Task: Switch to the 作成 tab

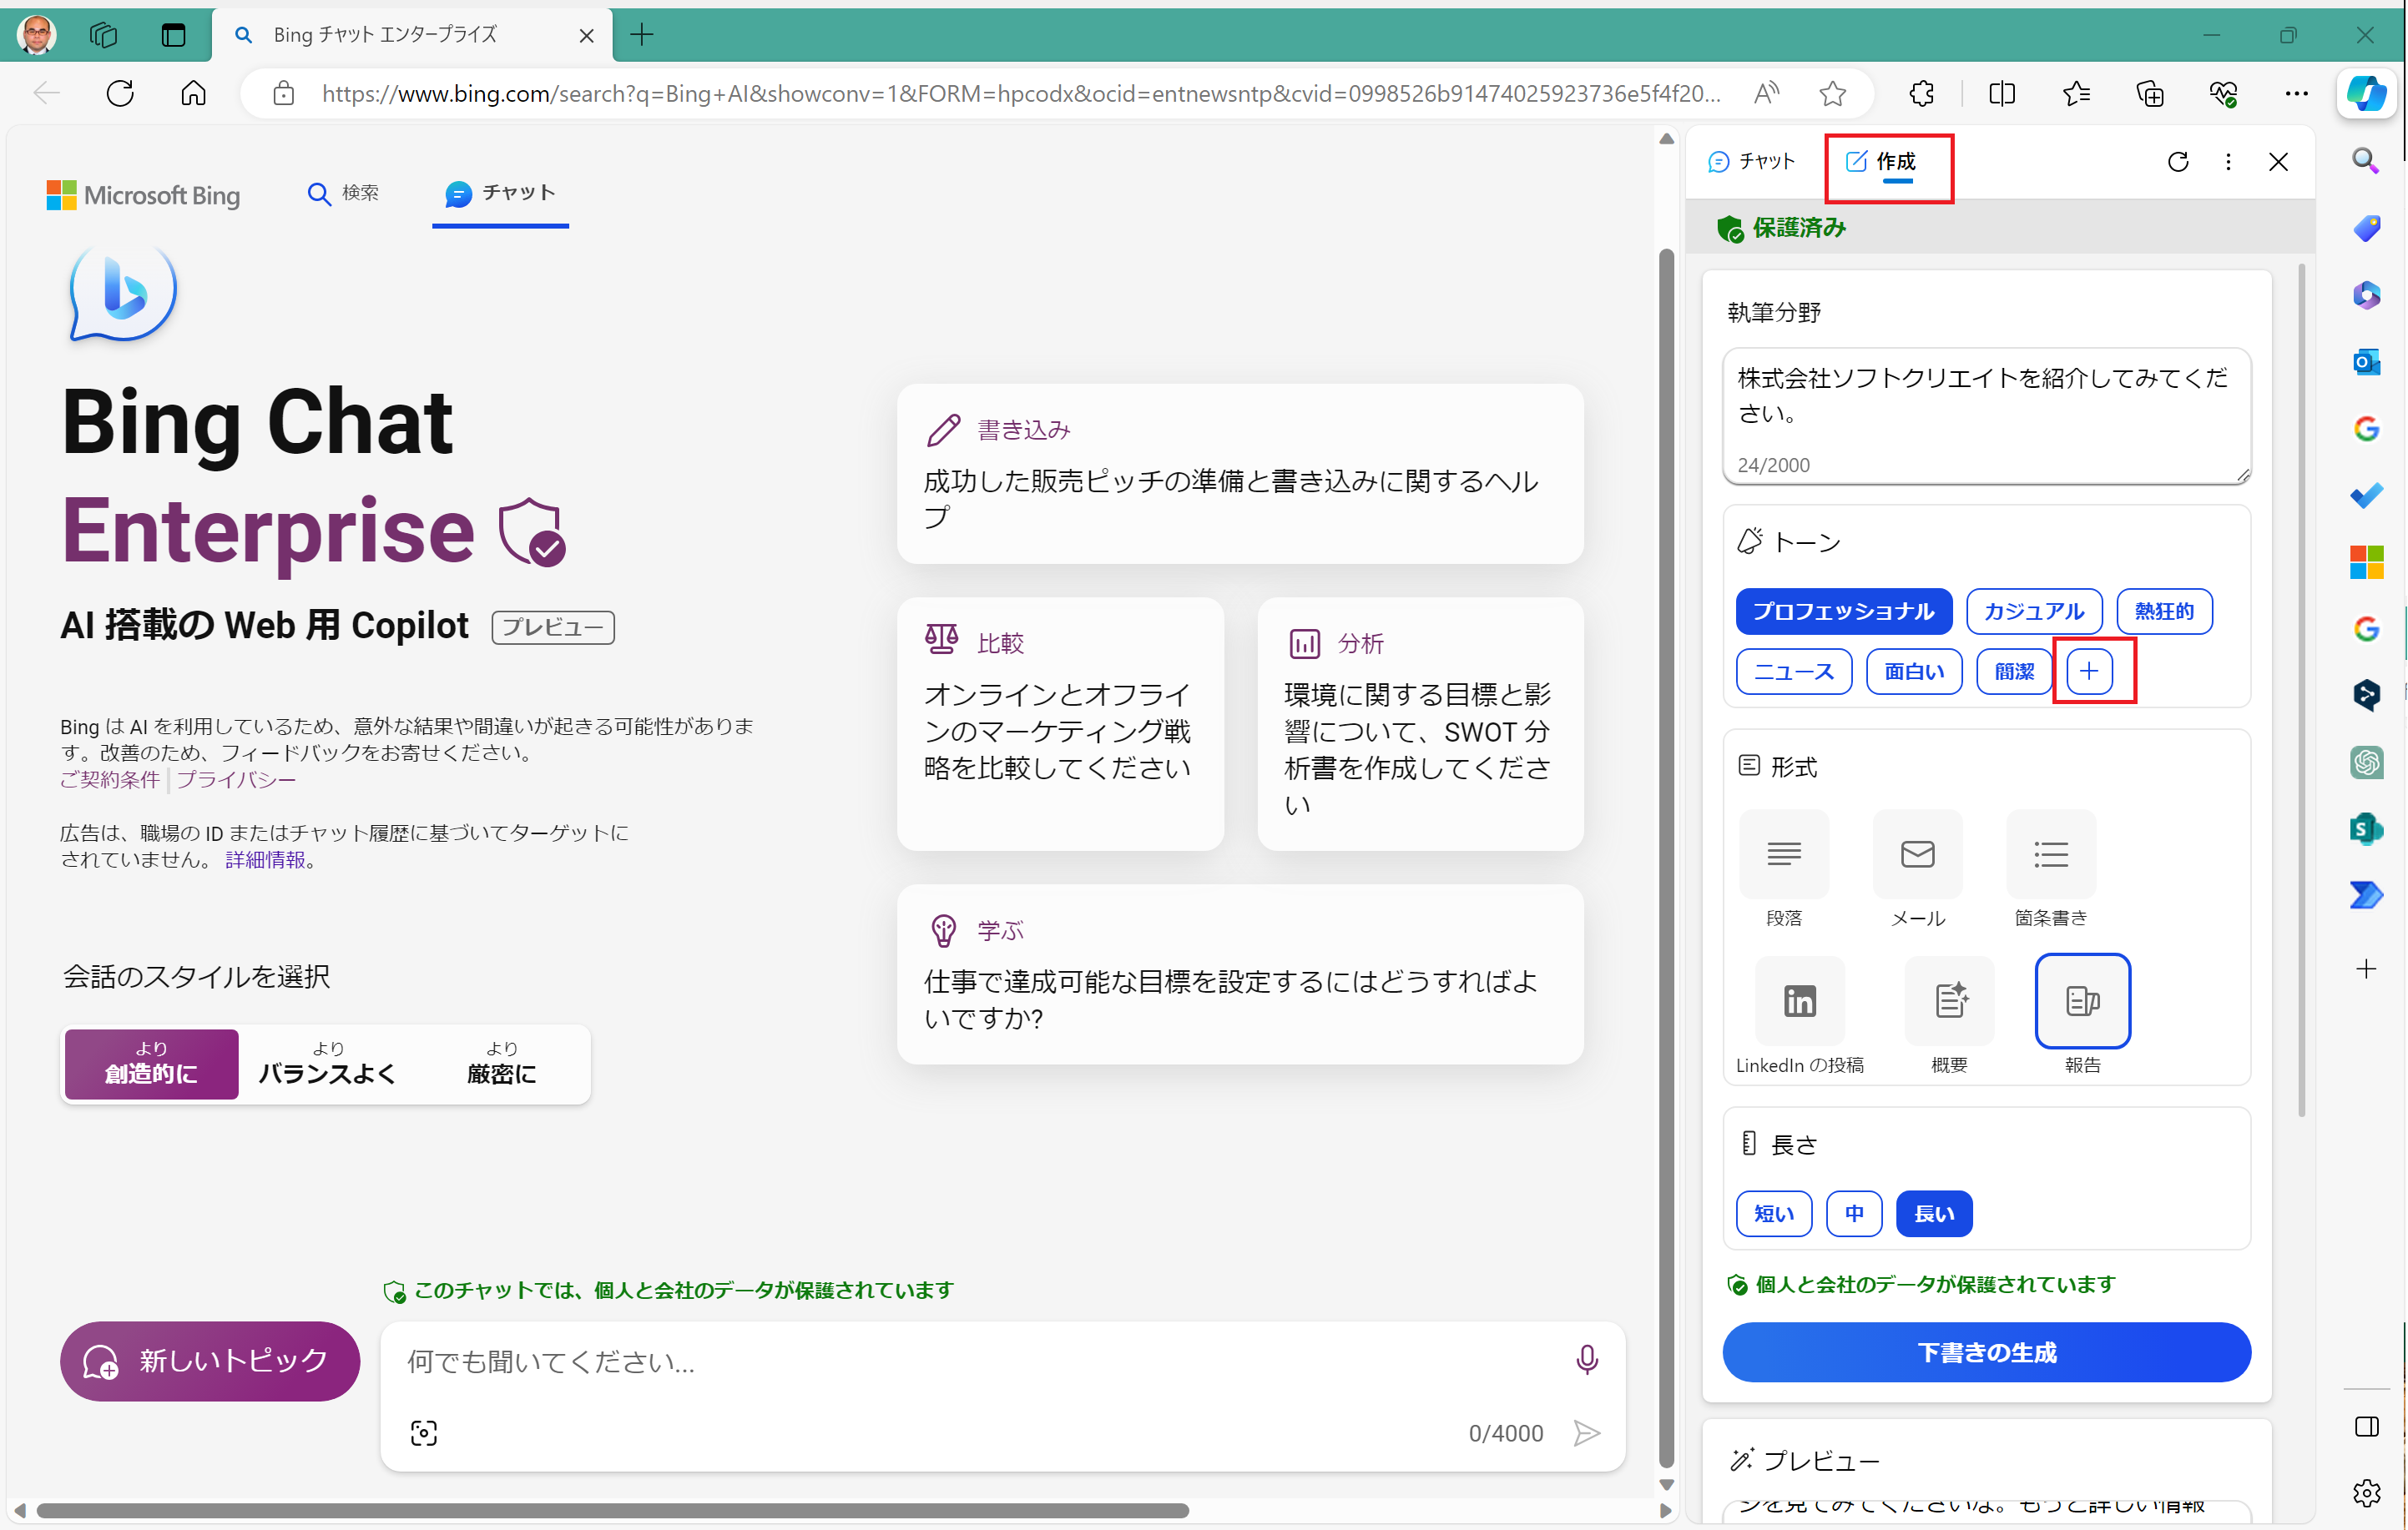Action: click(x=1881, y=162)
